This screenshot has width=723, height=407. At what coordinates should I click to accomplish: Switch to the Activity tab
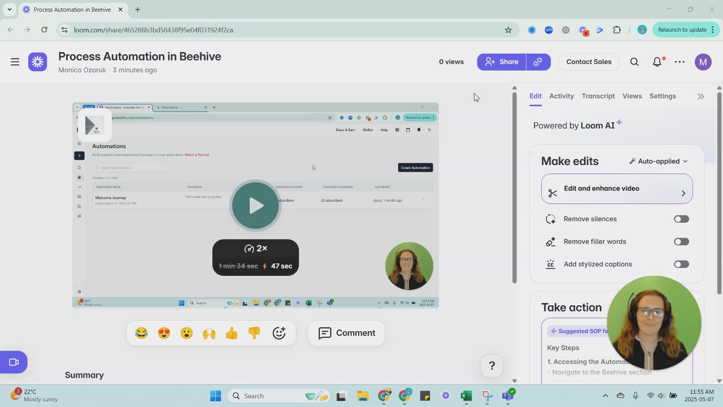tap(561, 96)
